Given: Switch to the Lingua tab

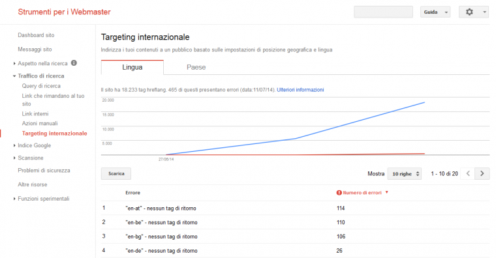Looking at the screenshot, I should [x=132, y=67].
